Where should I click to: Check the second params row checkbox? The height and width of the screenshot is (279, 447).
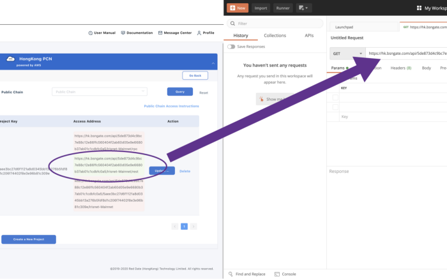(x=335, y=107)
